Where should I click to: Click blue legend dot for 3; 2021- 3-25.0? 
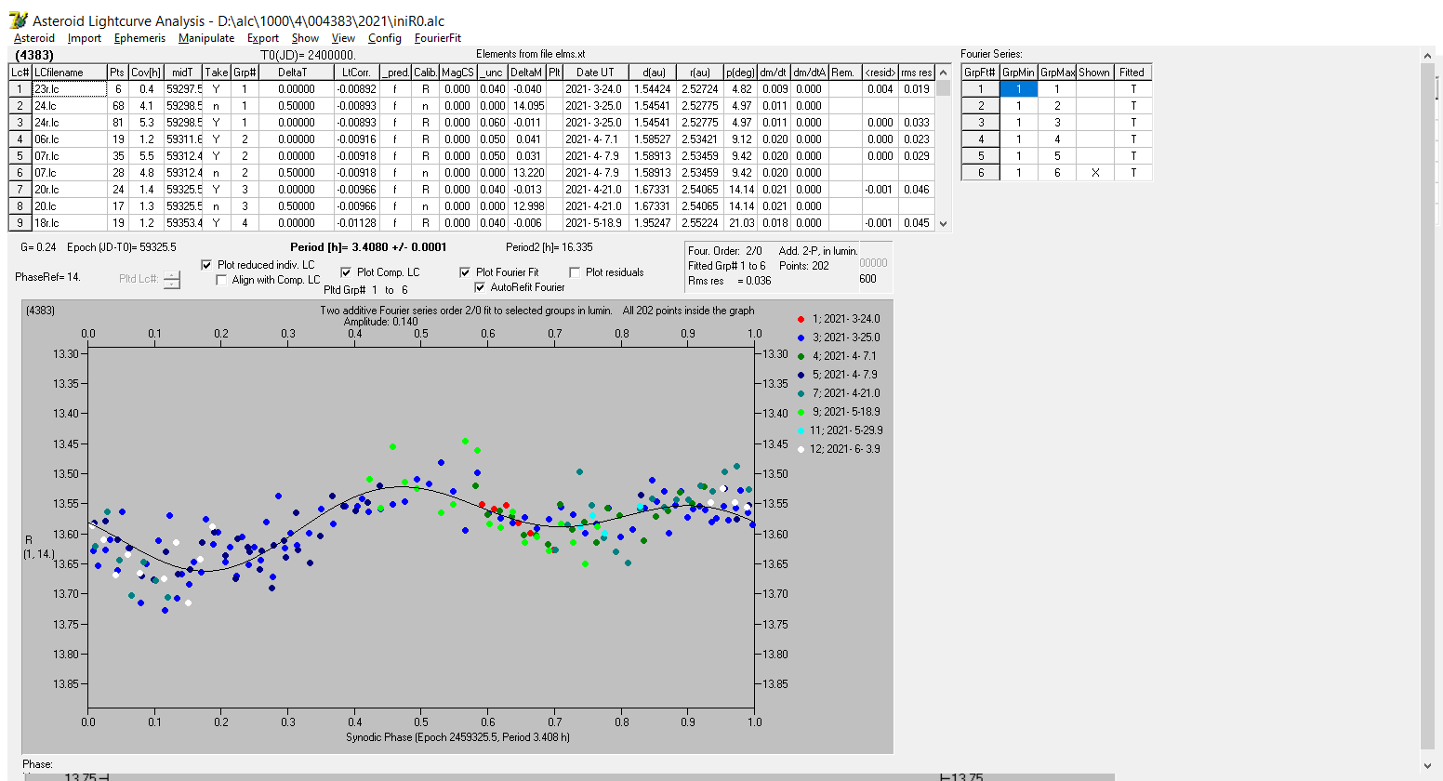pyautogui.click(x=801, y=338)
